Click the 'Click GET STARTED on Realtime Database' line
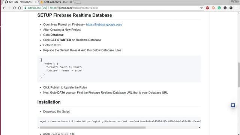240x135 pixels. [72, 40]
